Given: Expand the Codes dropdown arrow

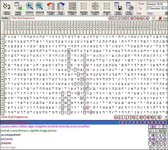Looking at the screenshot, I should coord(153,18).
